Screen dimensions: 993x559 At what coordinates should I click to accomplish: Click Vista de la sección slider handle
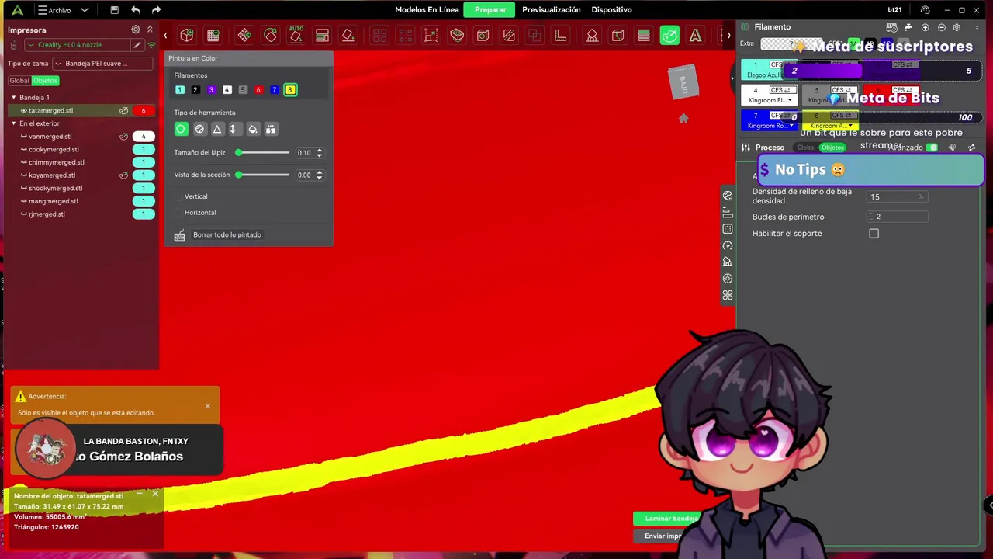pyautogui.click(x=239, y=175)
